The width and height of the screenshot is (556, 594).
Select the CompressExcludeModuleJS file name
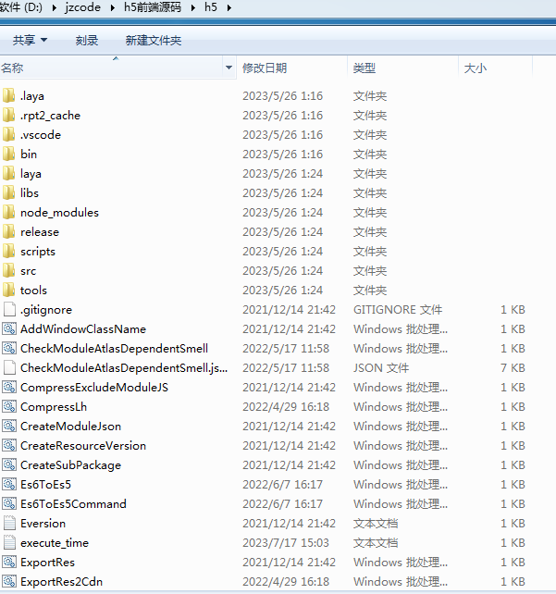(94, 387)
